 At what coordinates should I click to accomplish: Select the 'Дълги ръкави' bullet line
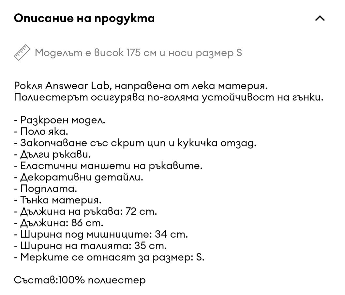52,155
